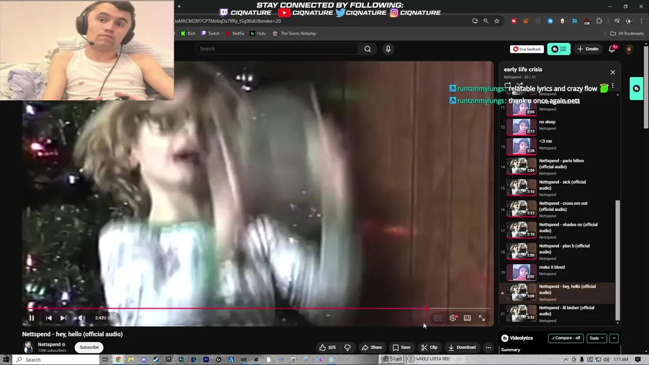
Task: Skip to next video in player
Action: (x=63, y=318)
